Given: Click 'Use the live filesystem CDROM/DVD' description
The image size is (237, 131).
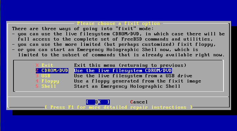Looking at the screenshot, I should 123,71.
